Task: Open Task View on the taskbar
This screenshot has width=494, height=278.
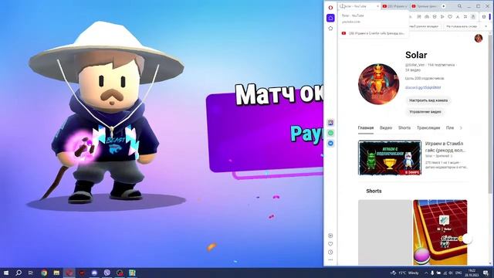Action: pos(31,273)
